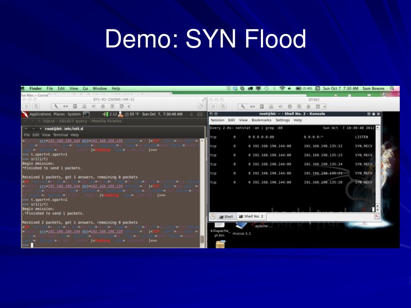Open Window menu in macOS menu bar

point(100,89)
